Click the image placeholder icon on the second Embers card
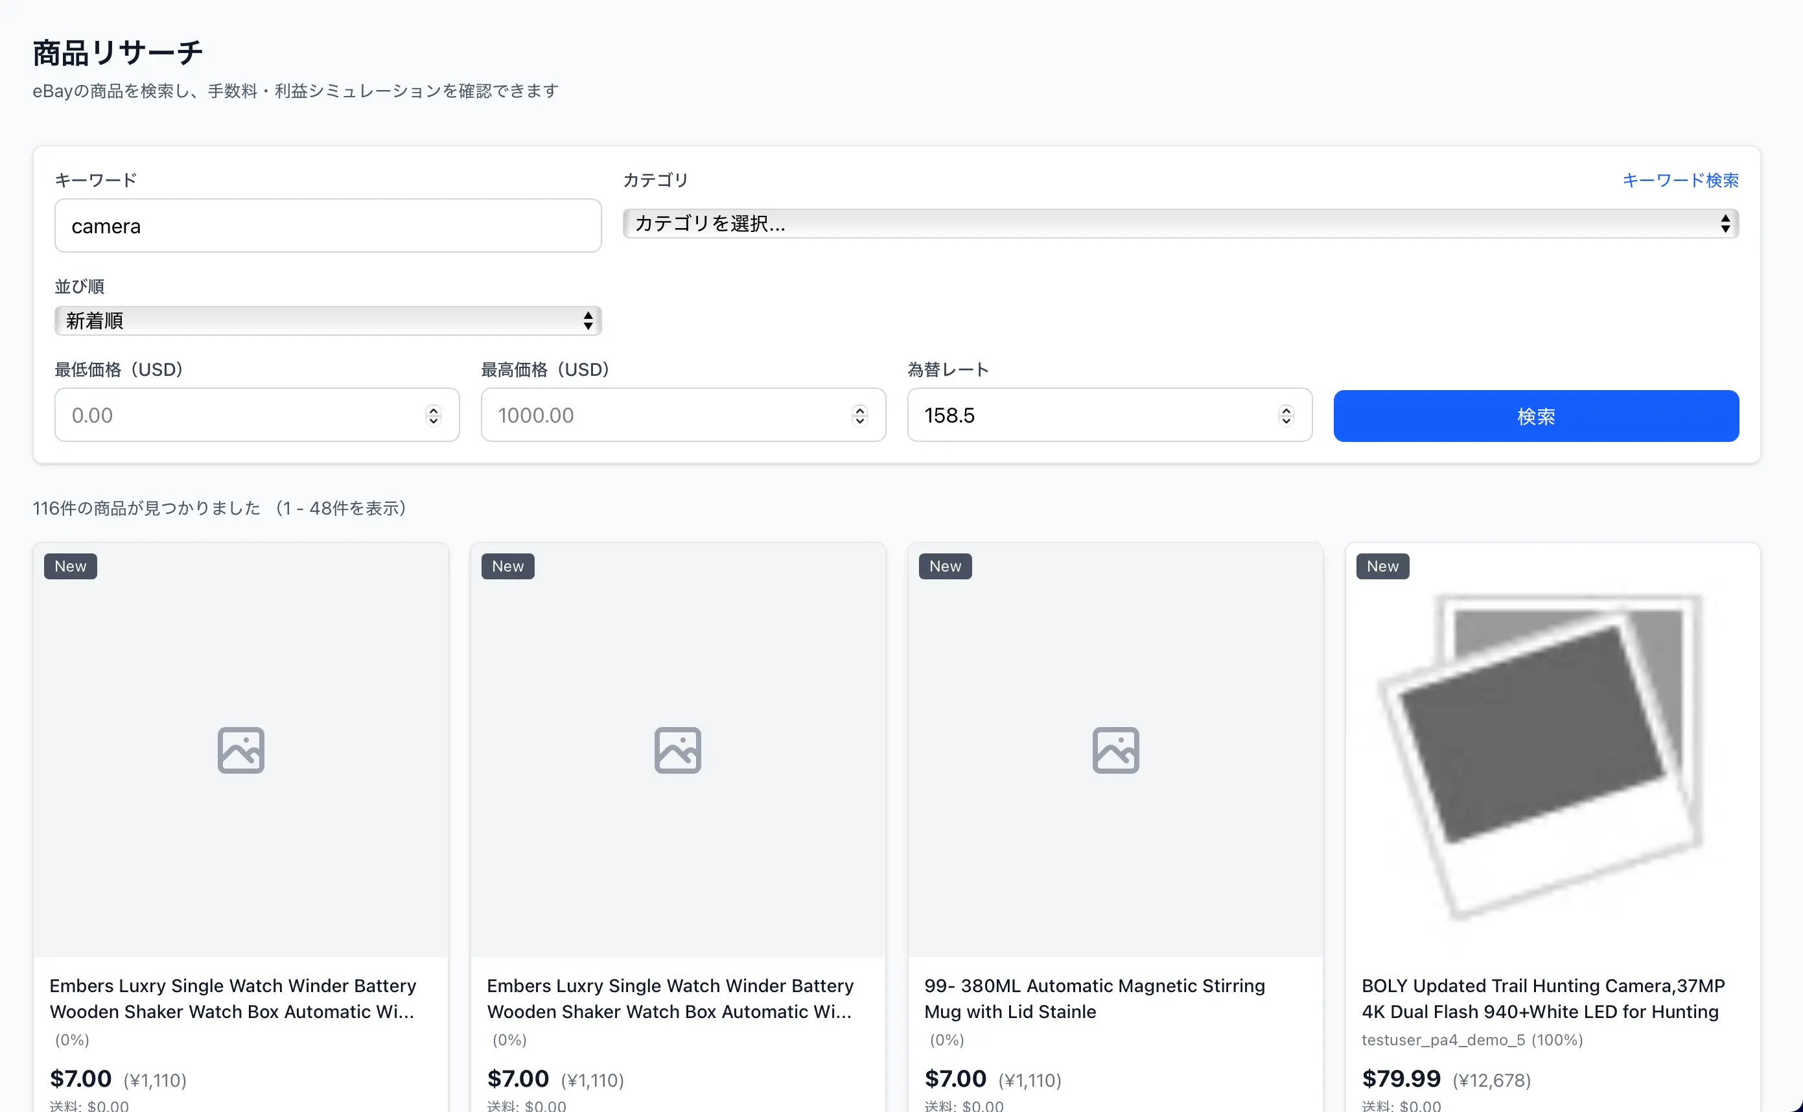This screenshot has height=1112, width=1803. 677,749
